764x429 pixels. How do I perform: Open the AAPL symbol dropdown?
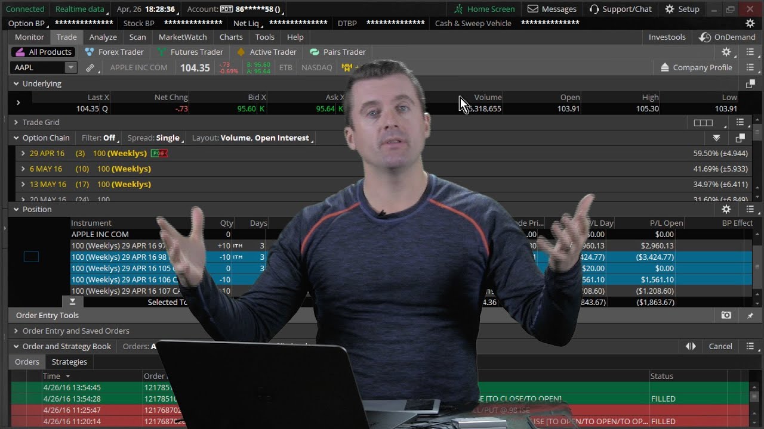coord(70,67)
